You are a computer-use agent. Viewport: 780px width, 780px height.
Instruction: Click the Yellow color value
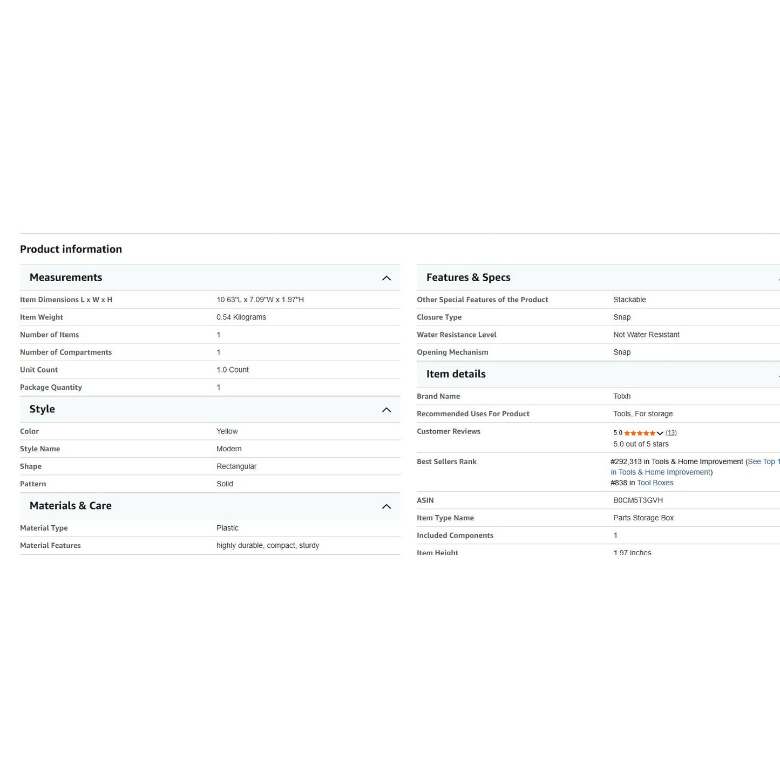(227, 431)
